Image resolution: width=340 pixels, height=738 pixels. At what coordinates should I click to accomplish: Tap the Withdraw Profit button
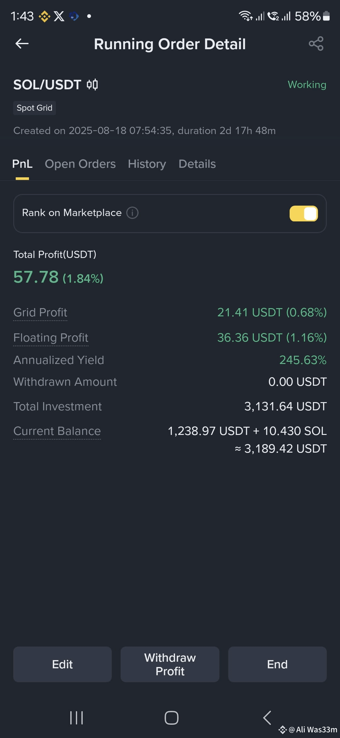tap(170, 664)
